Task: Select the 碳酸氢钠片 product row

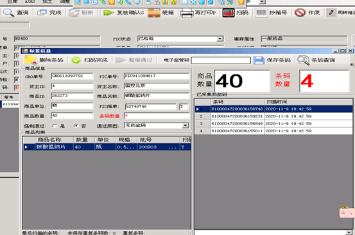Action: point(107,147)
